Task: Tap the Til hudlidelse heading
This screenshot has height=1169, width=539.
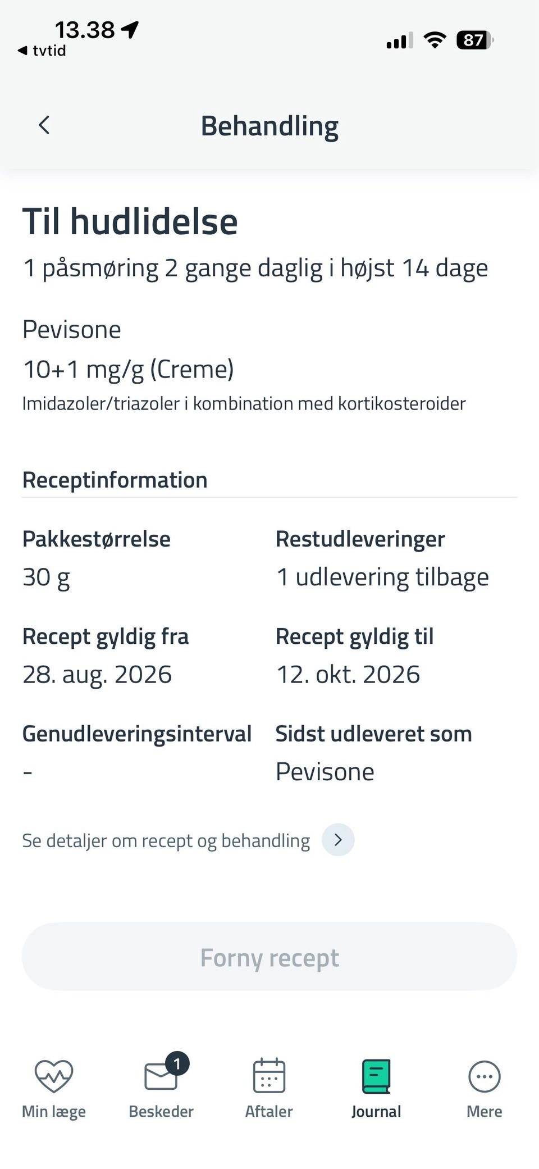Action: click(x=130, y=221)
